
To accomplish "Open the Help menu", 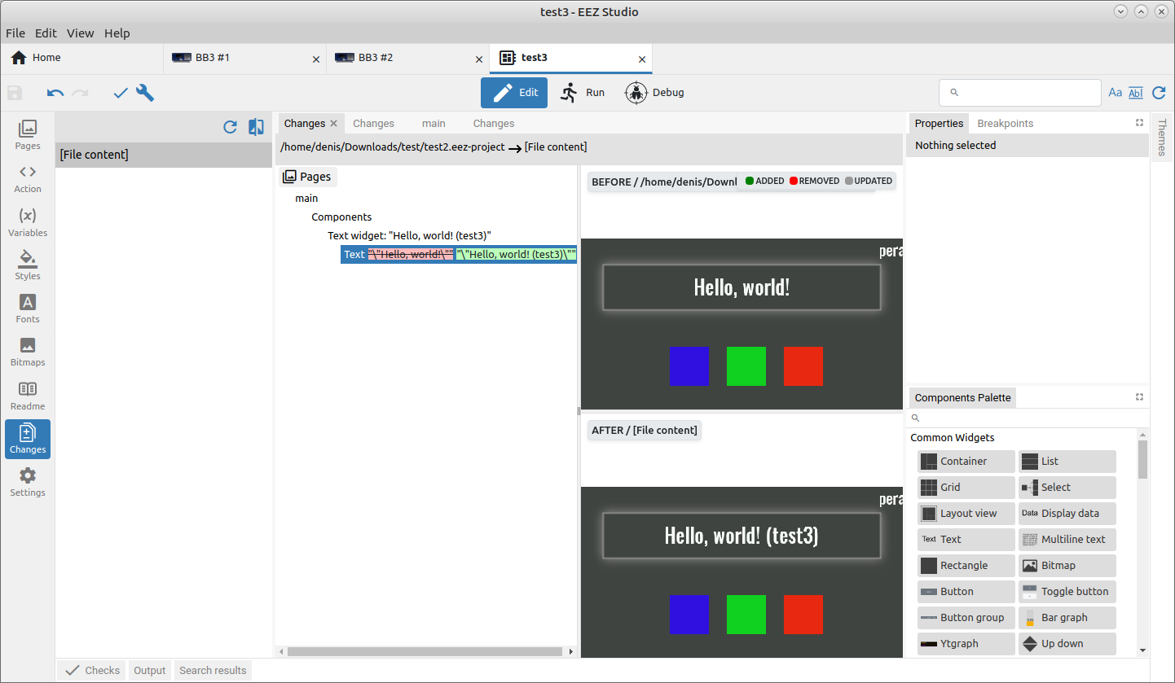I will (x=117, y=33).
